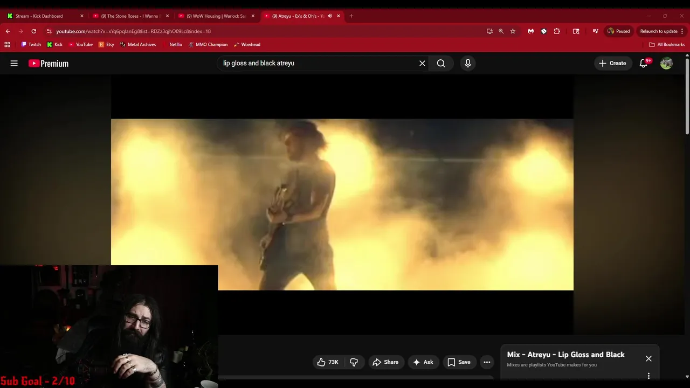This screenshot has height=388, width=690.
Task: Open the search tabs side panel icon
Action: click(576, 31)
